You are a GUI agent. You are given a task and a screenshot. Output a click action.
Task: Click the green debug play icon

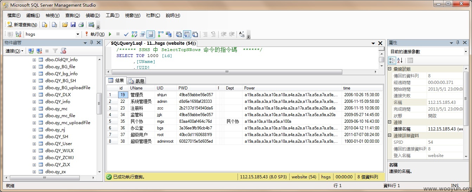coord(110,34)
